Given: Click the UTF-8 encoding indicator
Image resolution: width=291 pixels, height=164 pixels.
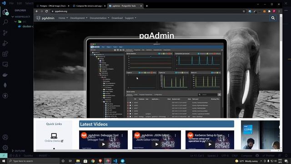Looking at the screenshot, I should point(225,156).
